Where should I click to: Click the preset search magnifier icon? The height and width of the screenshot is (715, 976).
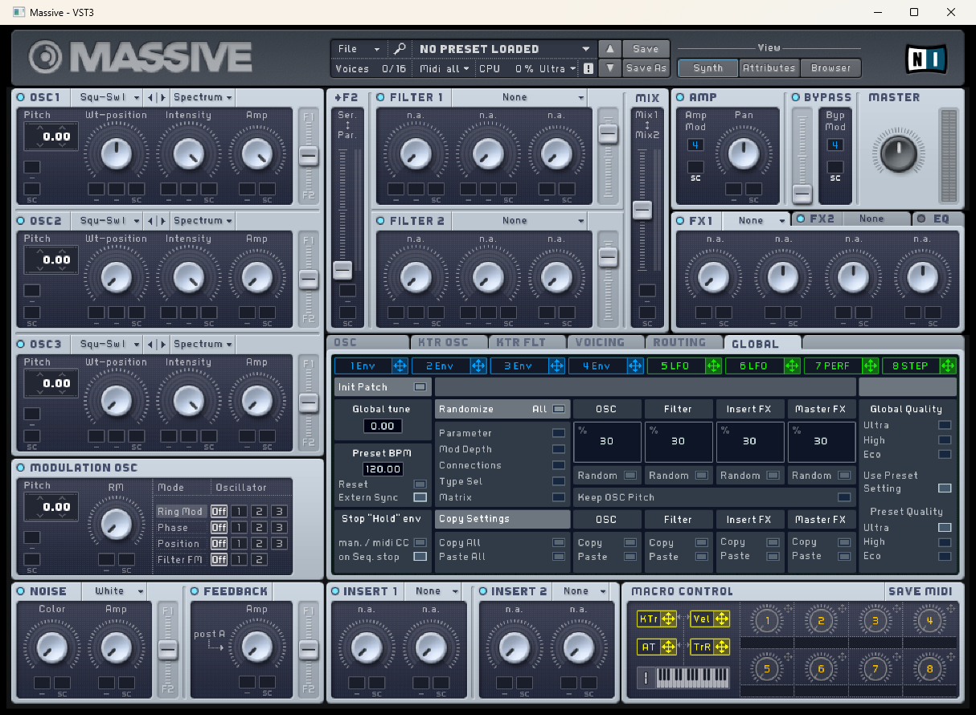pos(400,49)
